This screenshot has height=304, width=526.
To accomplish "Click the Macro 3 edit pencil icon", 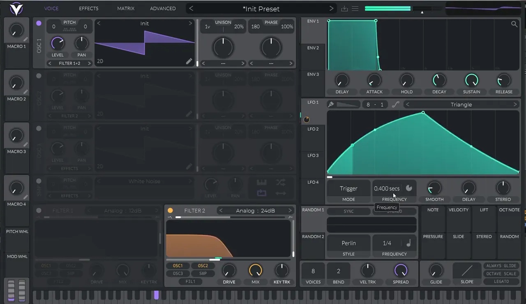I will pyautogui.click(x=25, y=144).
